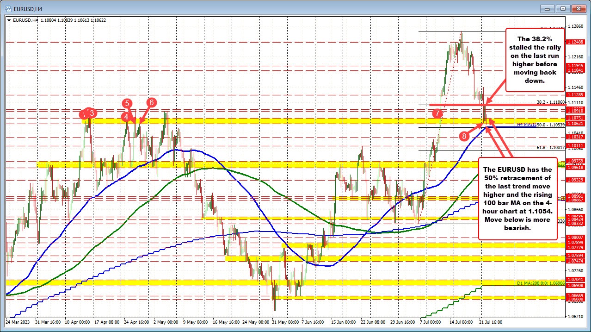Select red numbered marker 8 near the moving average
The height and width of the screenshot is (332, 591).
pyautogui.click(x=464, y=136)
